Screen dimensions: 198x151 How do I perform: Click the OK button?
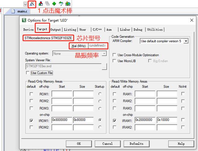coord(79,144)
